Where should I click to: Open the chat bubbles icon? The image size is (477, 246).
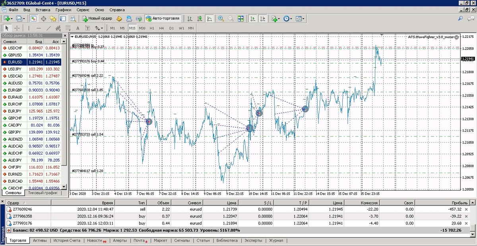(x=471, y=18)
